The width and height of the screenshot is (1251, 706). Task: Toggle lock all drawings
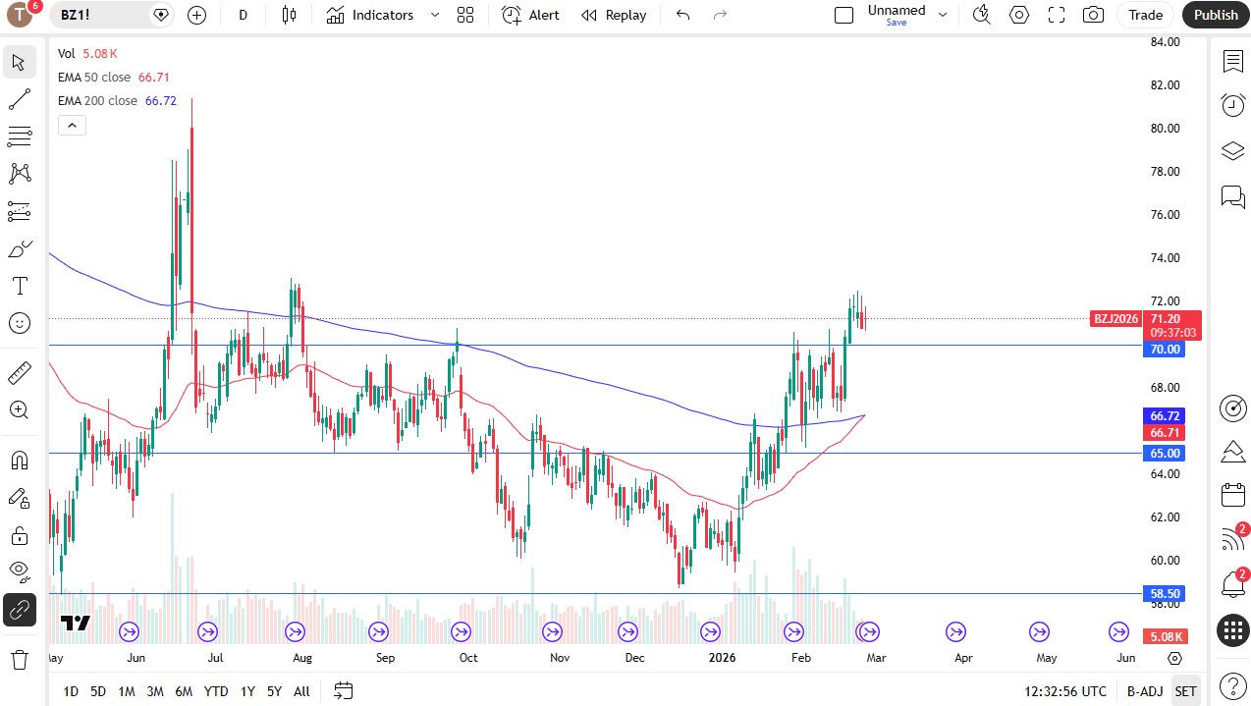pyautogui.click(x=19, y=535)
